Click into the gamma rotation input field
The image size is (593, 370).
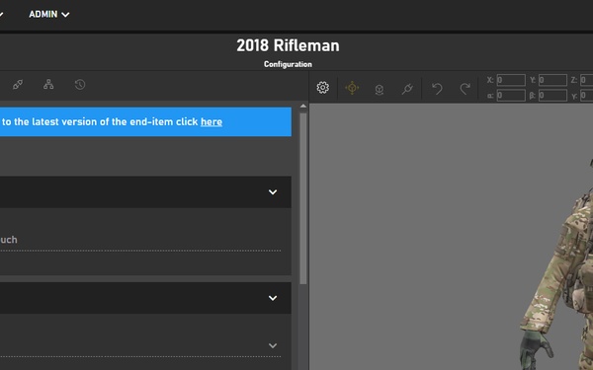point(586,95)
